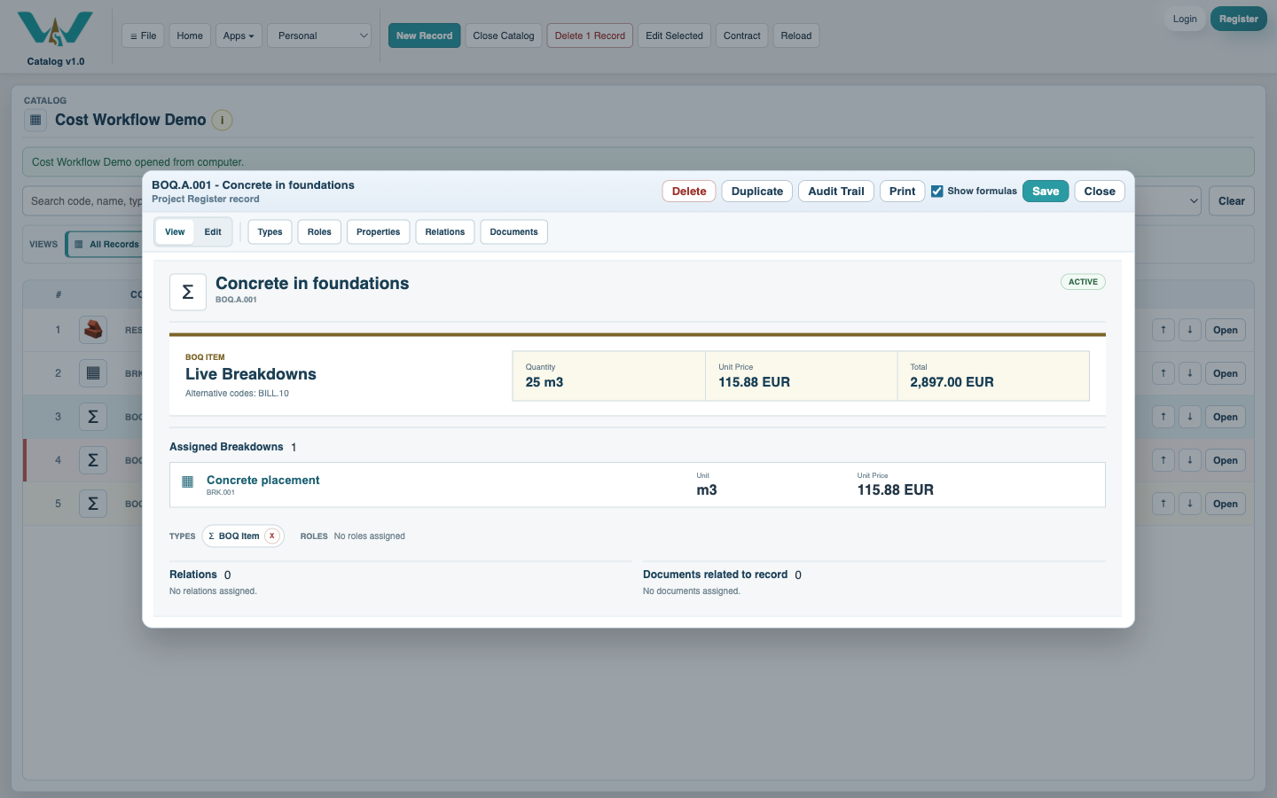
Task: Click the sigma icon in row 5
Action: coord(93,504)
